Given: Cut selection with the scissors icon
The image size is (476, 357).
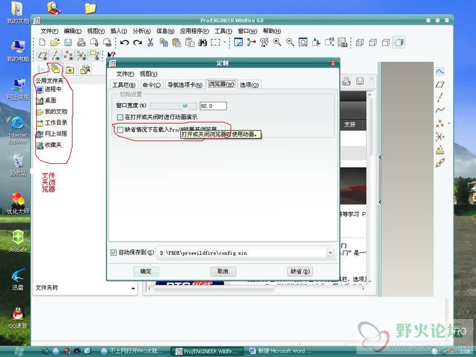Looking at the screenshot, I should (150, 42).
